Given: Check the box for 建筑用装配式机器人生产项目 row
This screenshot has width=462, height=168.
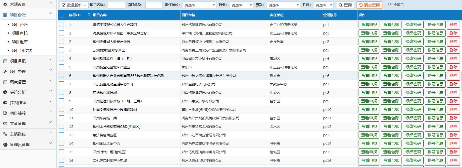Looking at the screenshot, I should click(x=62, y=24).
